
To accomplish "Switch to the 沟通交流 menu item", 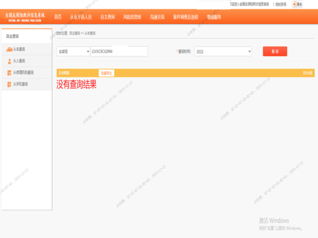I will click(x=157, y=17).
